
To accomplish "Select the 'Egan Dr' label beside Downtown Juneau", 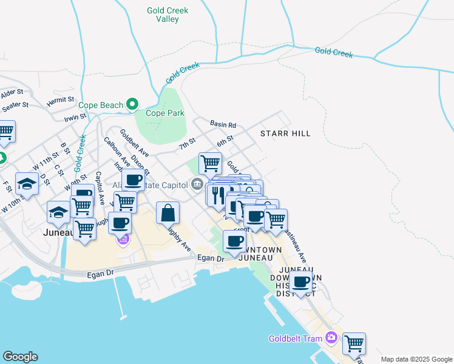I will pos(211,258).
